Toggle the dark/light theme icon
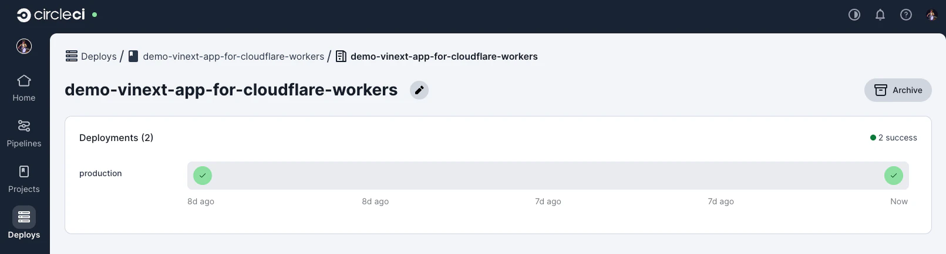 click(854, 15)
